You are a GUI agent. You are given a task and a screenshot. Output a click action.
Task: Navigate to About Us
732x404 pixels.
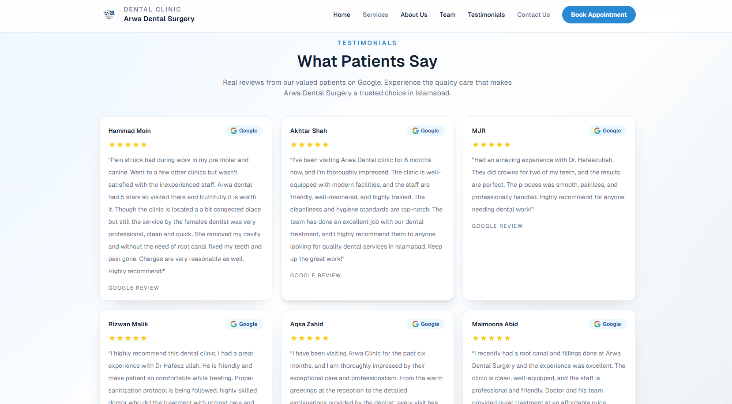tap(414, 15)
